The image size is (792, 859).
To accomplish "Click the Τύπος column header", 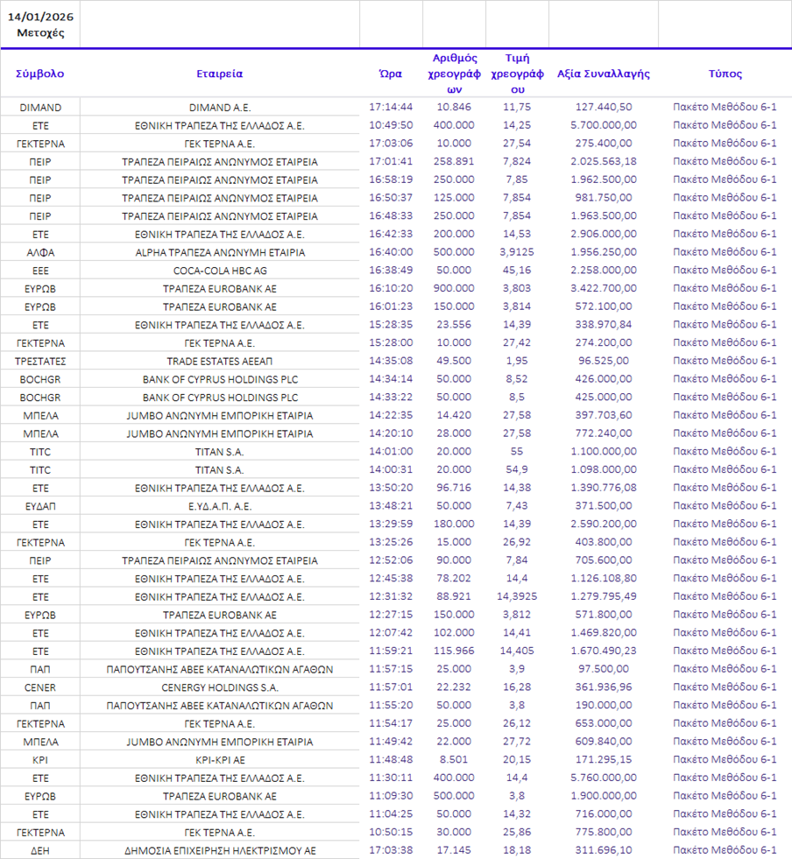I will pos(725,74).
